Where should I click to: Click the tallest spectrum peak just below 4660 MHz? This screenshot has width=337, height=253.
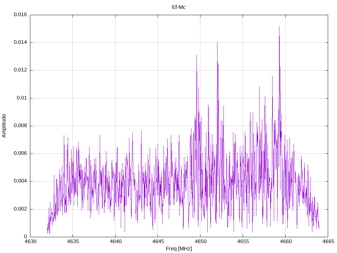click(279, 27)
